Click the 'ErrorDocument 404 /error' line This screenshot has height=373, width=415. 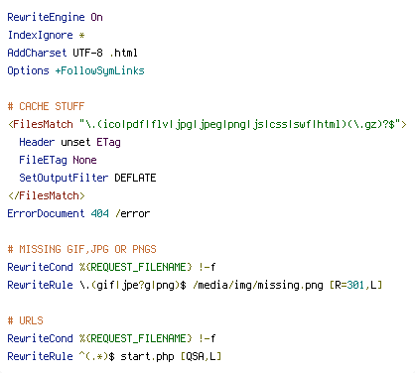(x=78, y=213)
